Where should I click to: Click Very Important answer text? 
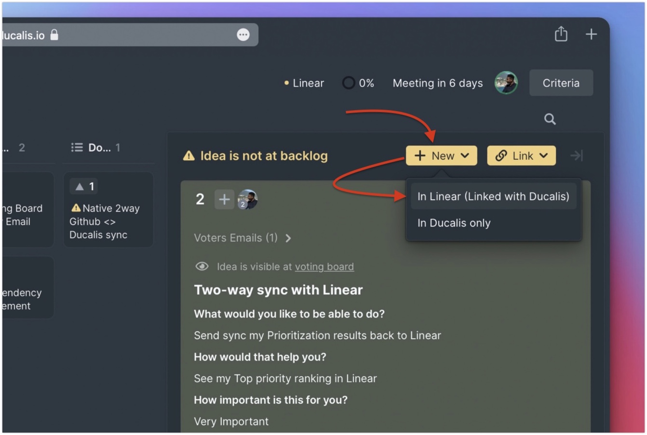coord(231,422)
